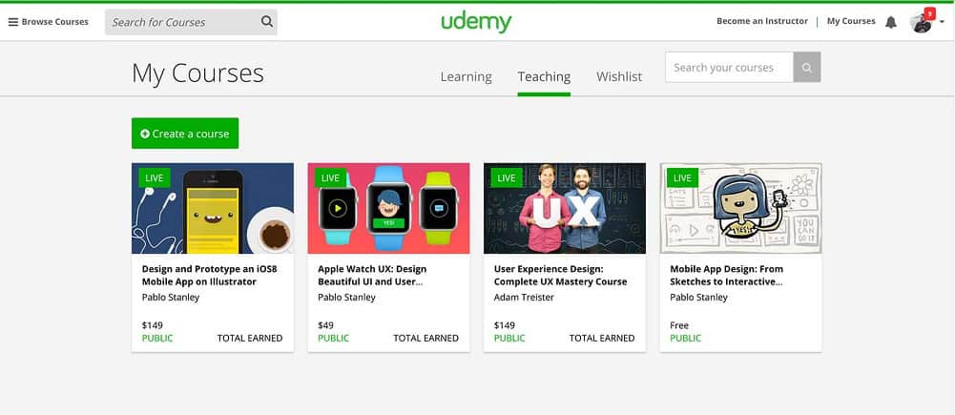Go to My Courses in the top navigation
Viewport: 955px width, 415px height.
point(851,21)
